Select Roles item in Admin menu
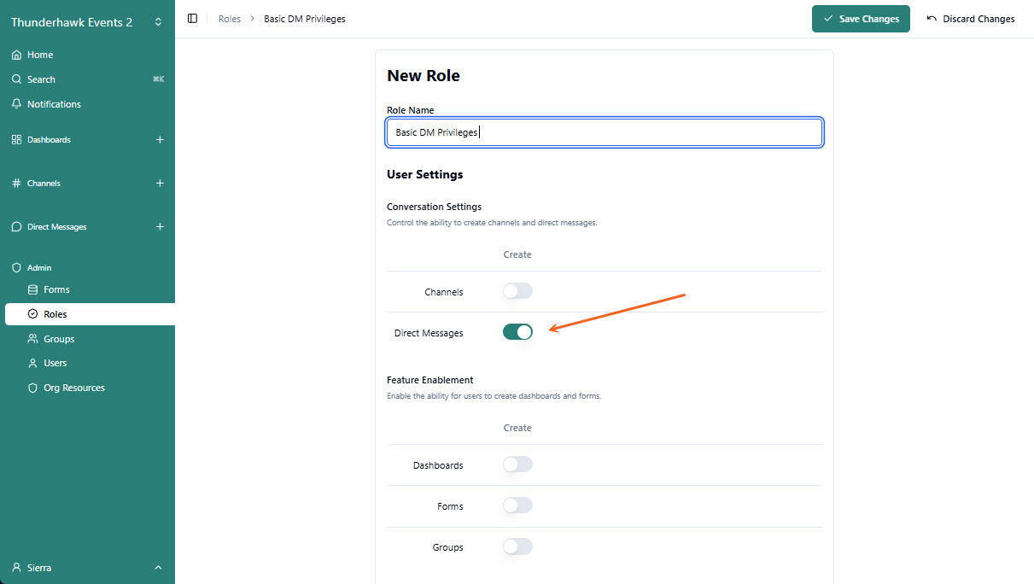Image resolution: width=1034 pixels, height=584 pixels. point(90,314)
